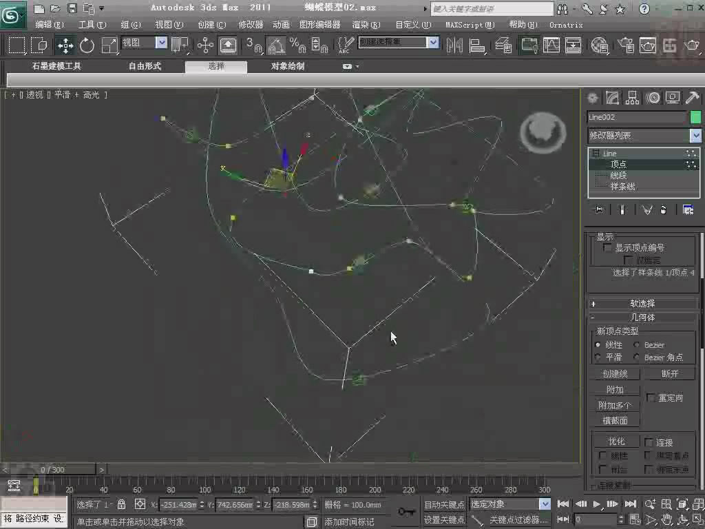Open the 修改器 menu
Screen dimensions: 705x529
pyautogui.click(x=251, y=25)
